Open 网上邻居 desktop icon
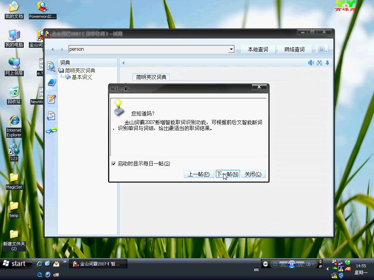Image resolution: width=374 pixels, height=280 pixels. click(x=14, y=67)
